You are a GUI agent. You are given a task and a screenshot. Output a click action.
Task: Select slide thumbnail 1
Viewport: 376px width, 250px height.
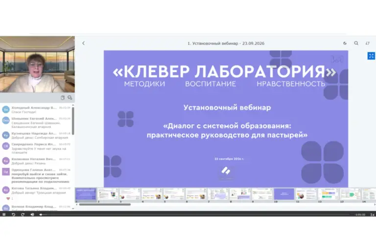click(x=86, y=194)
